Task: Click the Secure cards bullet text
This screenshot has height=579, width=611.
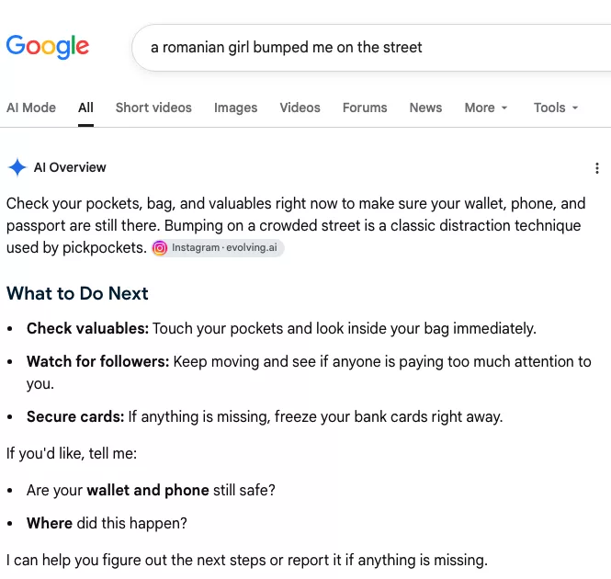Action: click(265, 416)
